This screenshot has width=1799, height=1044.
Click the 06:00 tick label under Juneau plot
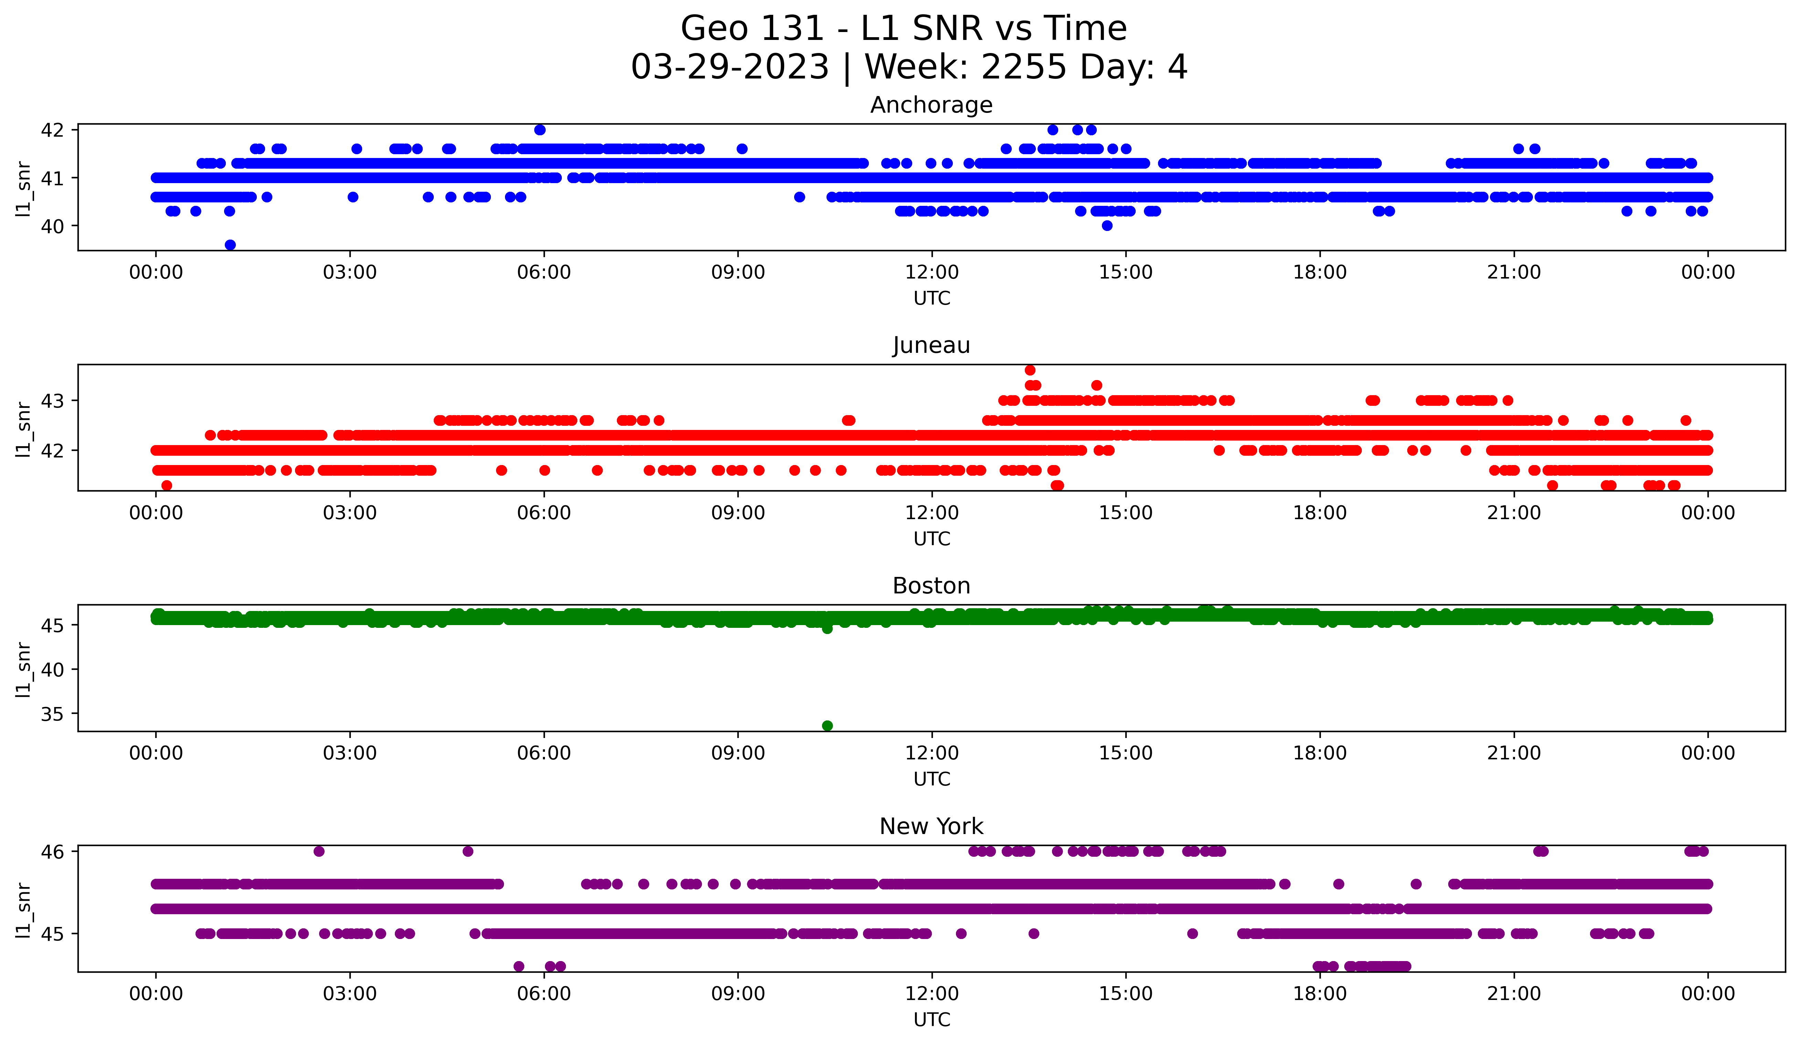[x=544, y=513]
